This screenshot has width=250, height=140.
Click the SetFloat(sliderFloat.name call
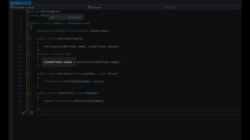pos(64,47)
